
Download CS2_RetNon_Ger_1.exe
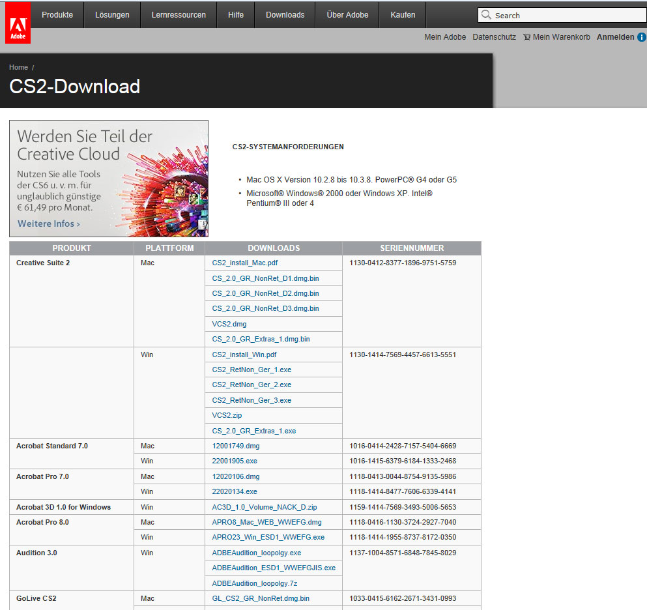(252, 370)
